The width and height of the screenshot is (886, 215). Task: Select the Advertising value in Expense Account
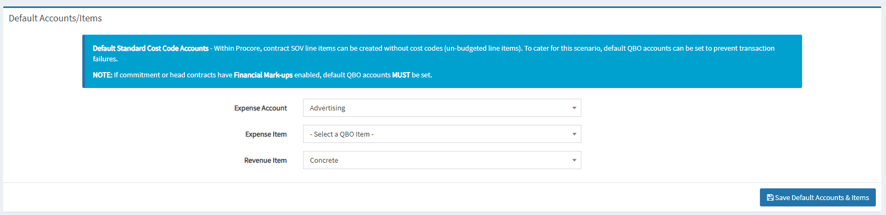coord(328,108)
